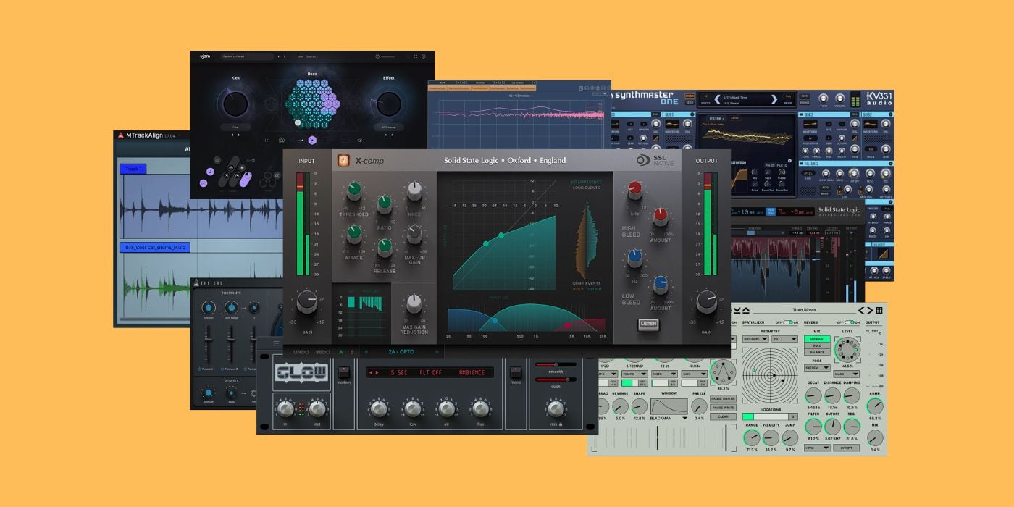Select the Track 1 label in MTrackAlign
The width and height of the screenshot is (1014, 507).
click(134, 169)
